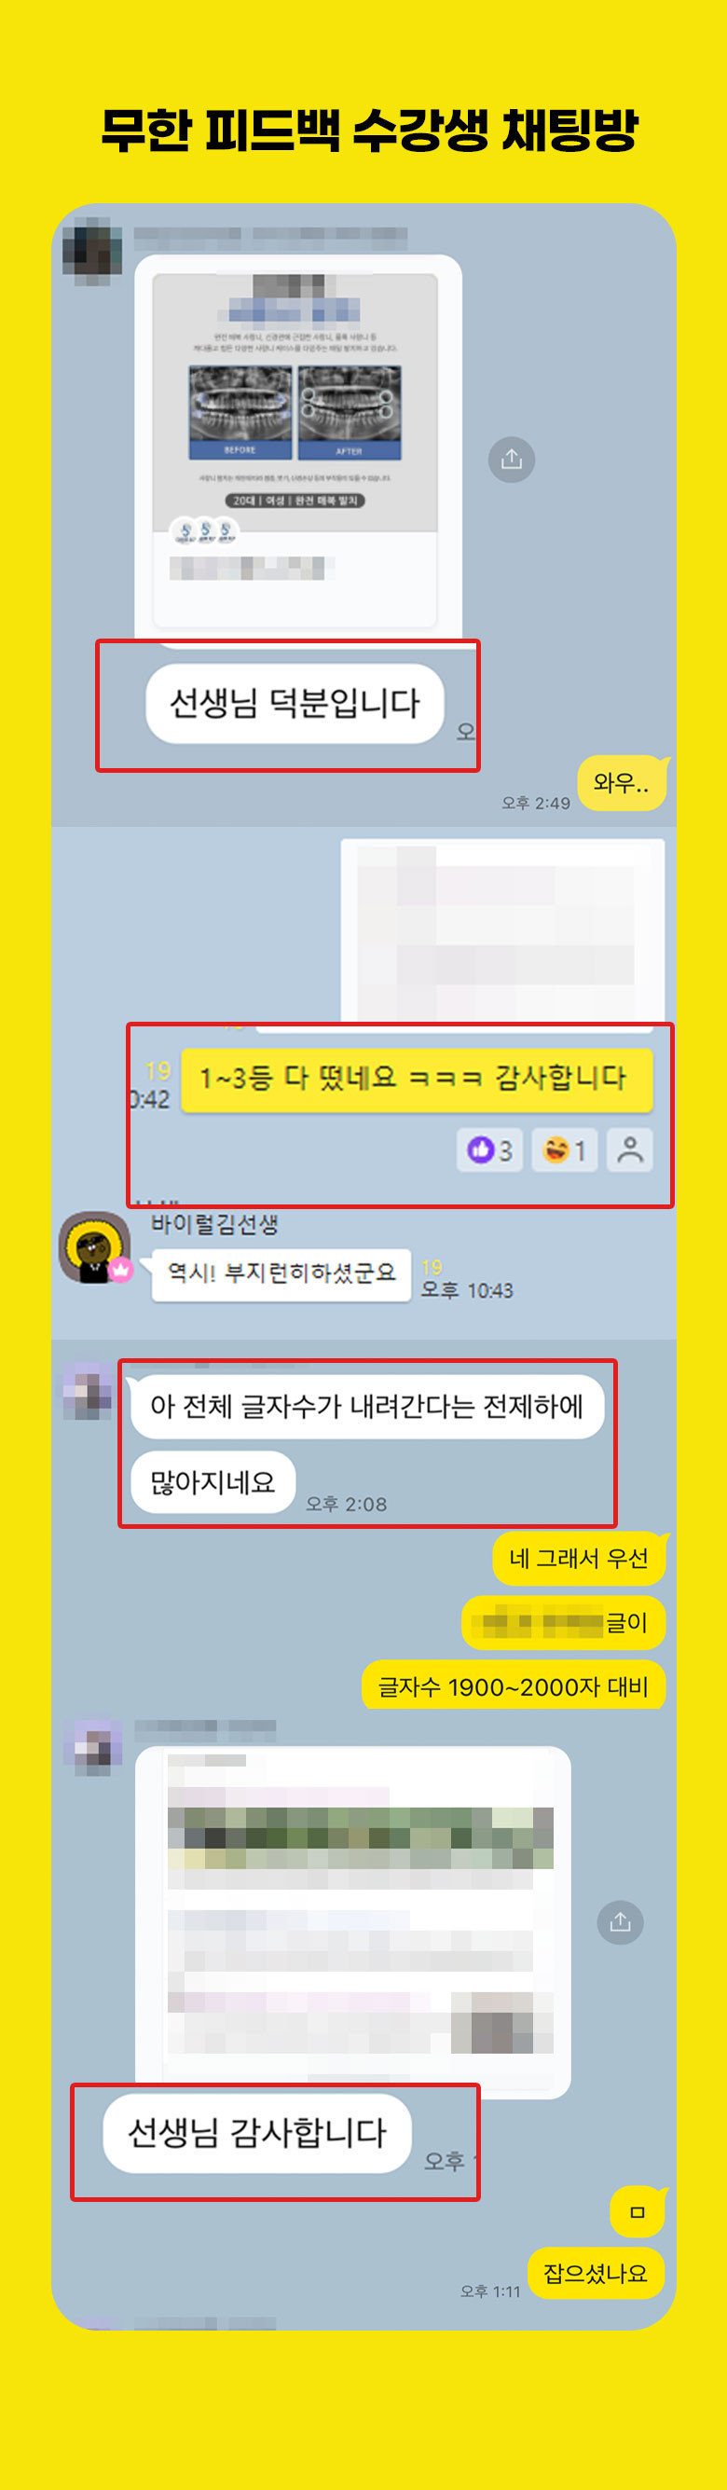727x2490 pixels.
Task: Click 글자수 1900~2000자 대비 bubble
Action: point(514,1685)
